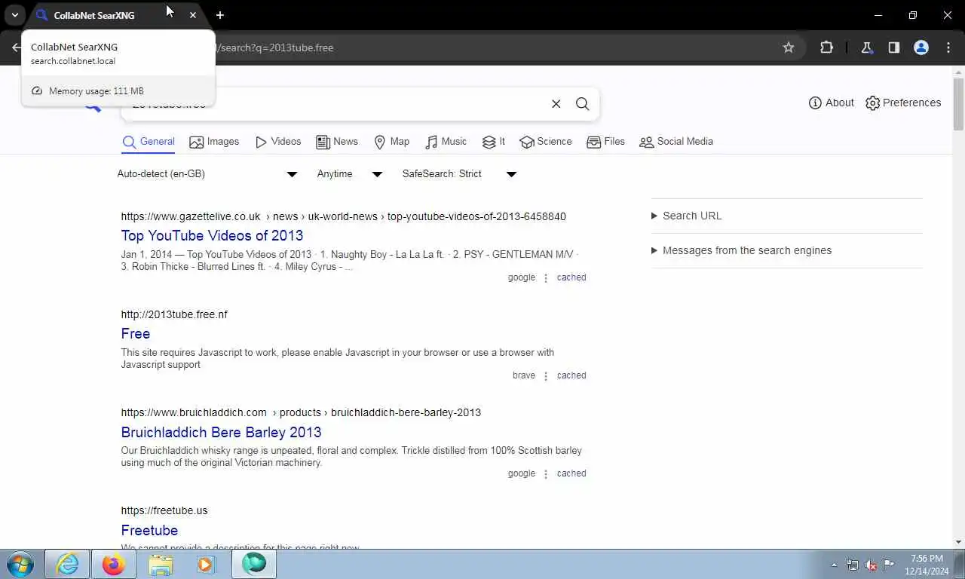Open the more-options dots beside google on the gazettelive result
This screenshot has width=965, height=579.
[546, 278]
